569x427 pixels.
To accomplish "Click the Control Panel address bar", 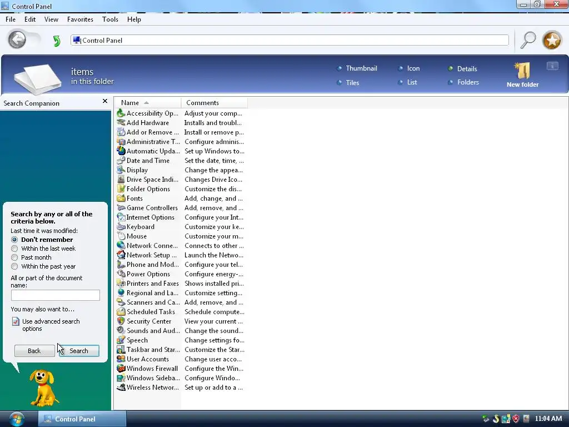I will point(290,40).
